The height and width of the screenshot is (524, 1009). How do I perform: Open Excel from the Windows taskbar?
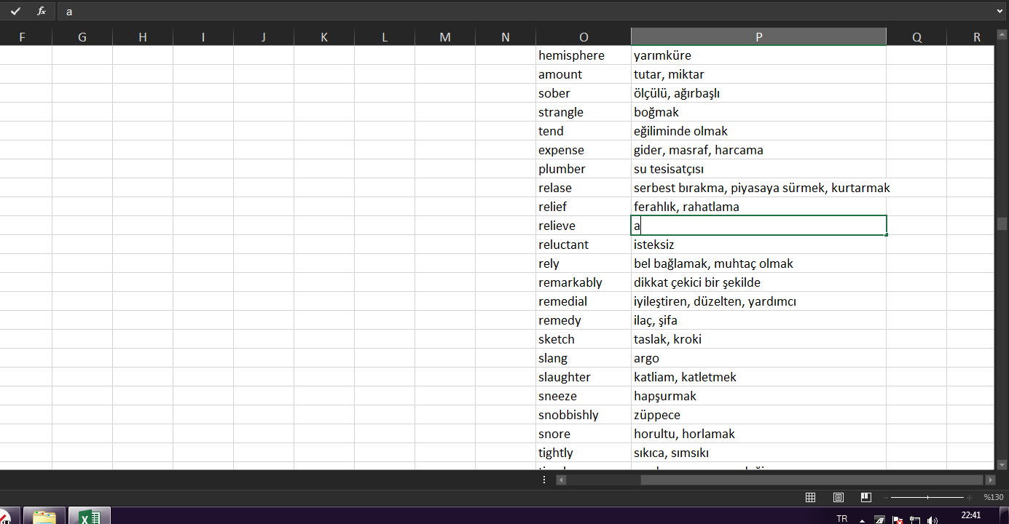tap(89, 516)
